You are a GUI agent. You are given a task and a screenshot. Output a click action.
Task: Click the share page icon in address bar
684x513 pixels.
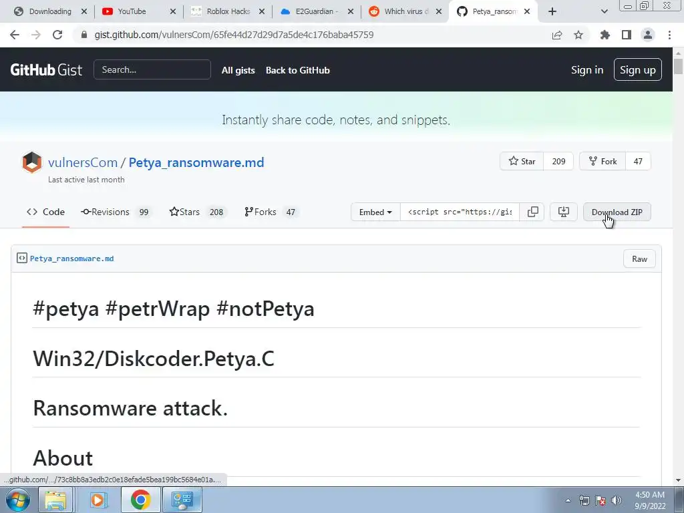[x=557, y=35]
